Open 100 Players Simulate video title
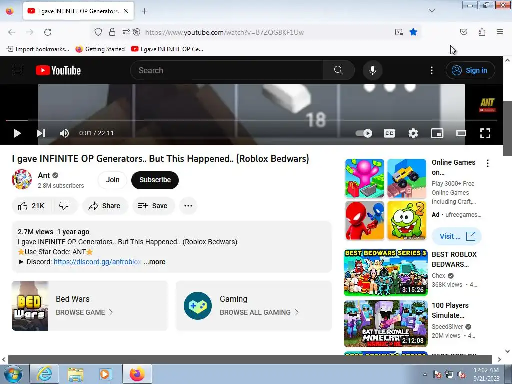Viewport: 512px width, 384px height. point(450,310)
